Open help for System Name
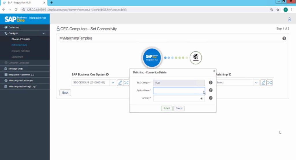 tap(211, 90)
